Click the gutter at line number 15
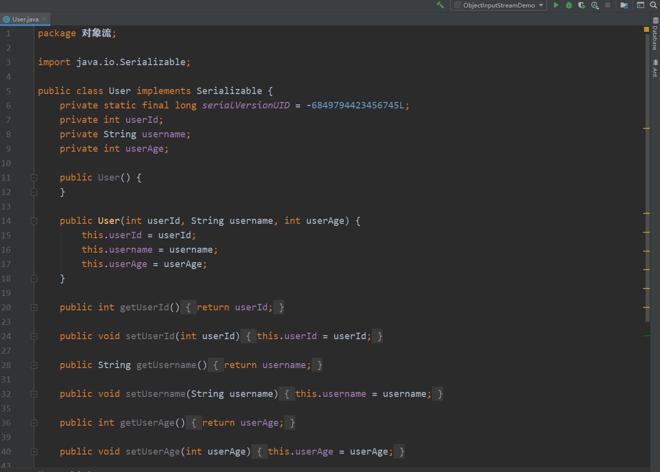This screenshot has width=660, height=472. [6, 235]
